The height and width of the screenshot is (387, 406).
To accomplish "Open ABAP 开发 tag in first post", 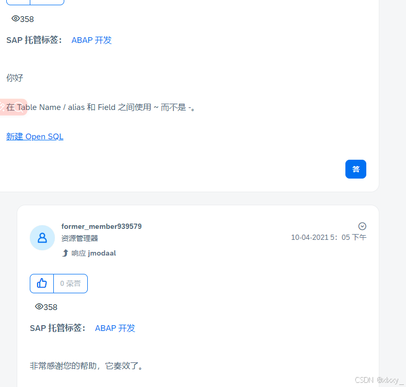I will point(91,40).
